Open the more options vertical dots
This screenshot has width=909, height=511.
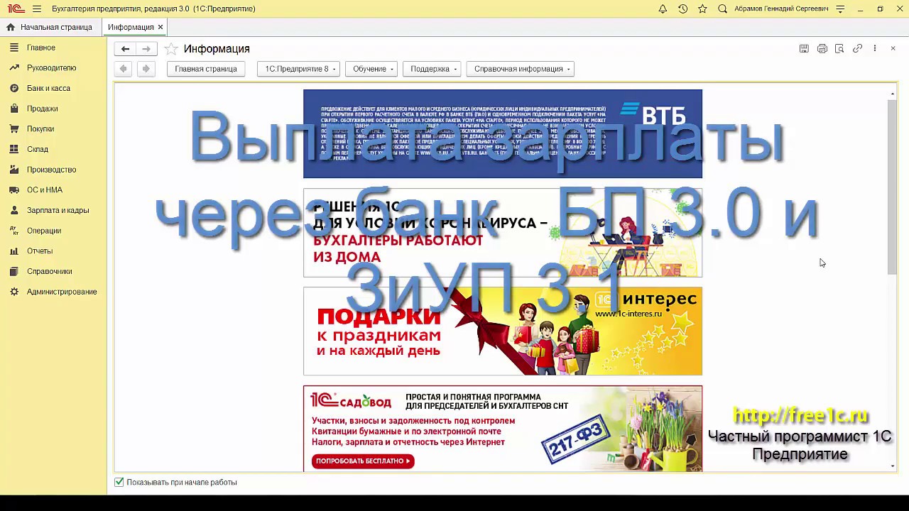click(874, 48)
